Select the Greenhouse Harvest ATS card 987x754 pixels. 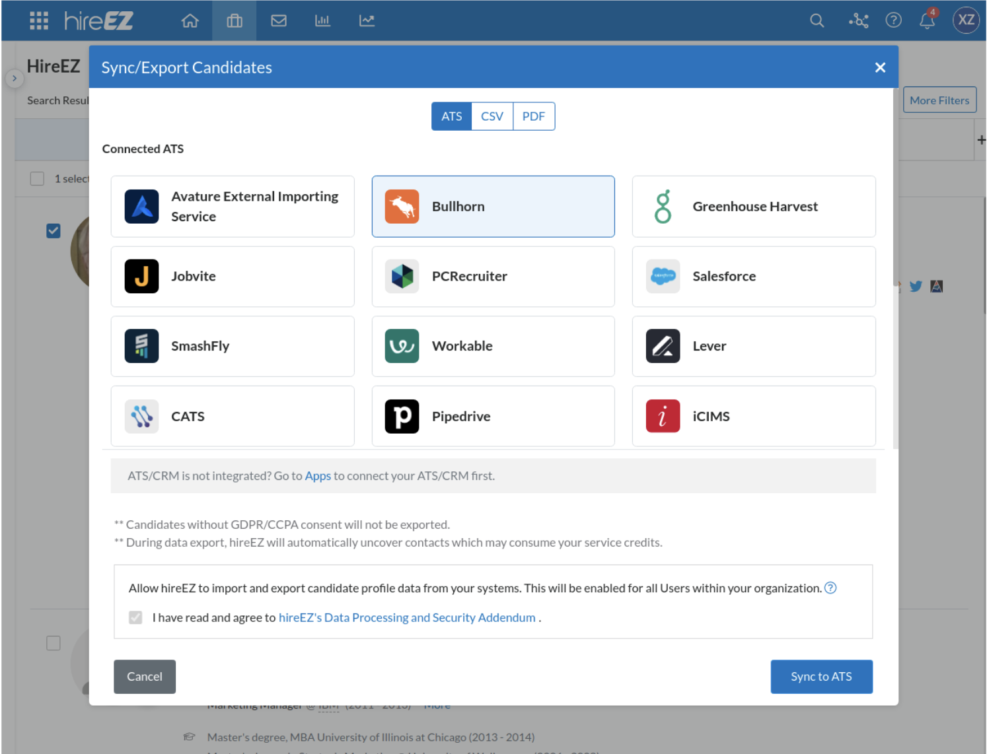coord(753,207)
